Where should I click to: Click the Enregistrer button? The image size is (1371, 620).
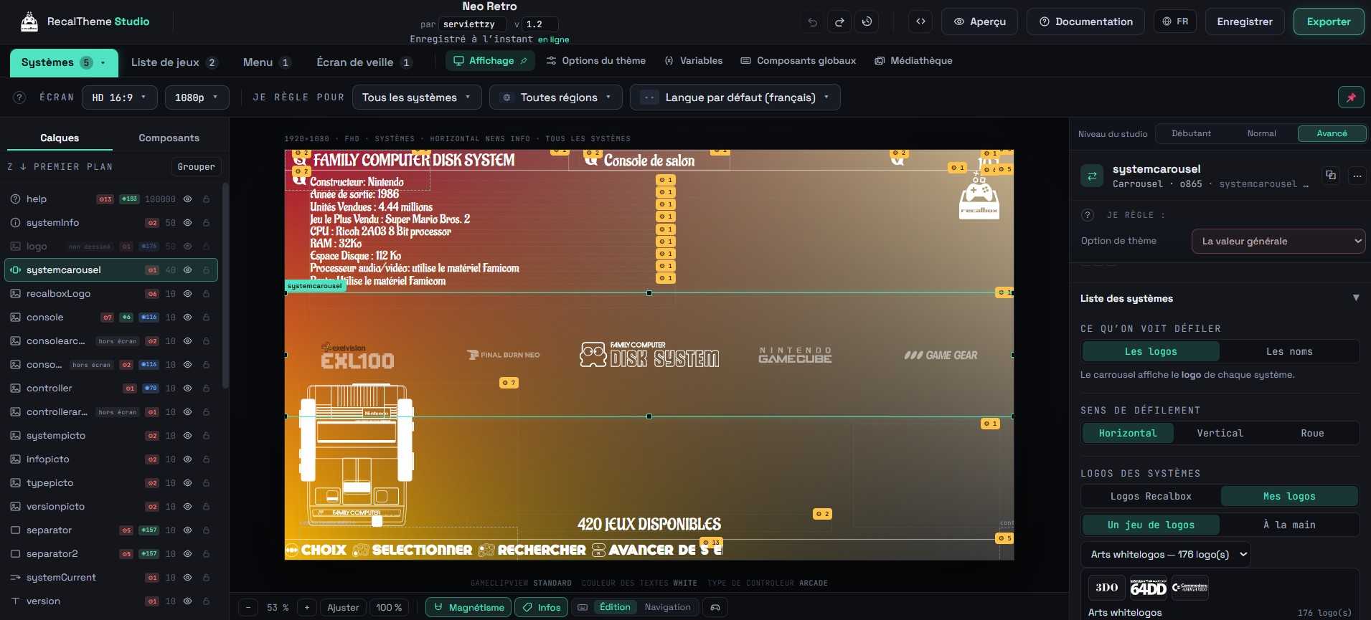(1245, 22)
